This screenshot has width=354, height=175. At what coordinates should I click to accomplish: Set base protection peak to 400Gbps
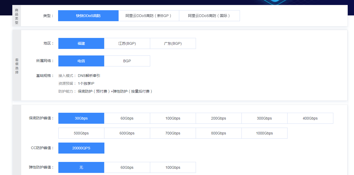(310, 118)
